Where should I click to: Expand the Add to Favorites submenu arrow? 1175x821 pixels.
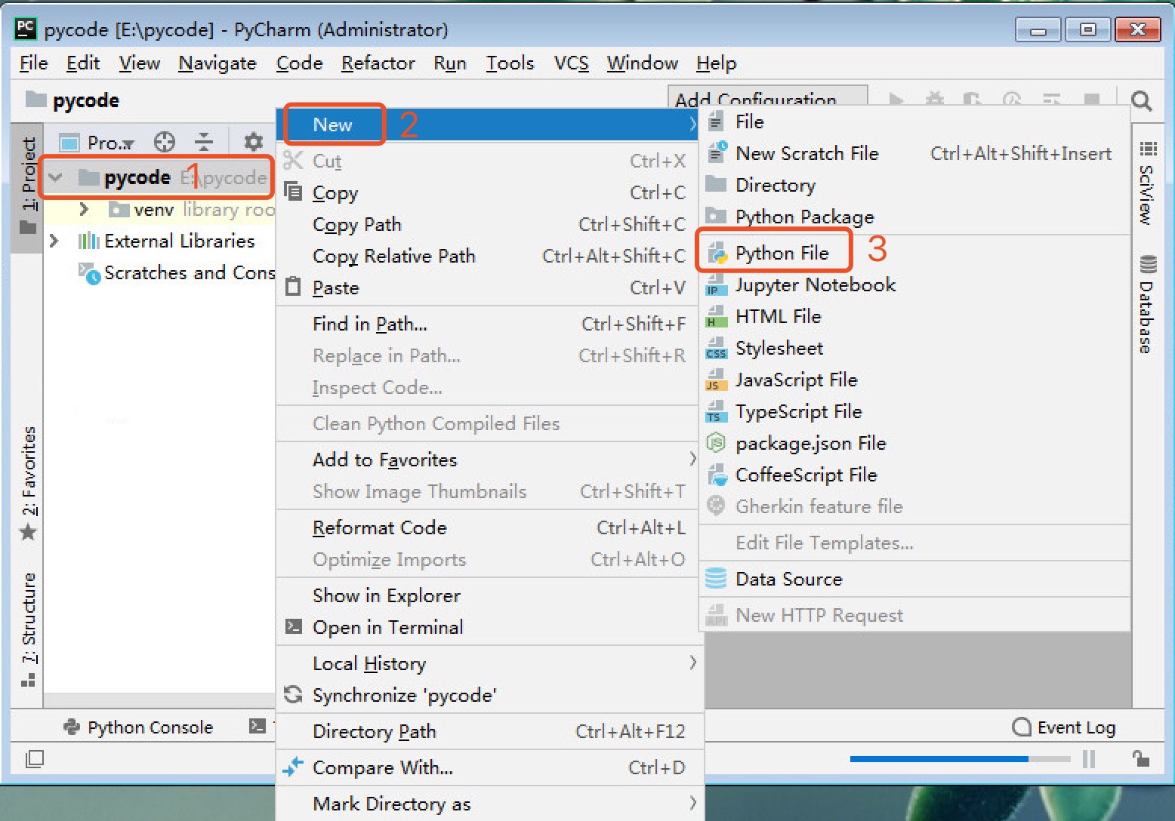692,459
